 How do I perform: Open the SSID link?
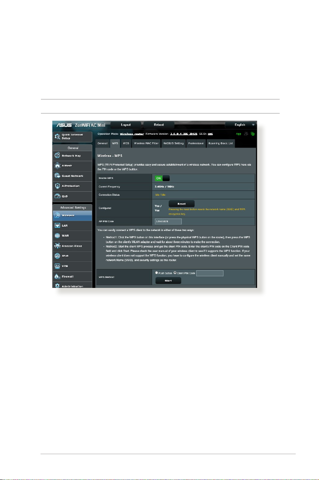[x=210, y=134]
